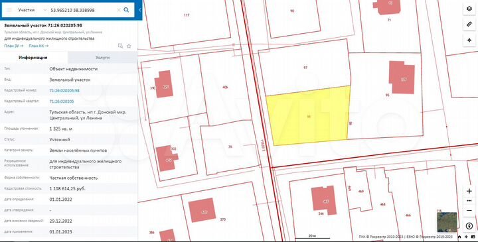Select parcel 117 on the map

pos(187,15)
